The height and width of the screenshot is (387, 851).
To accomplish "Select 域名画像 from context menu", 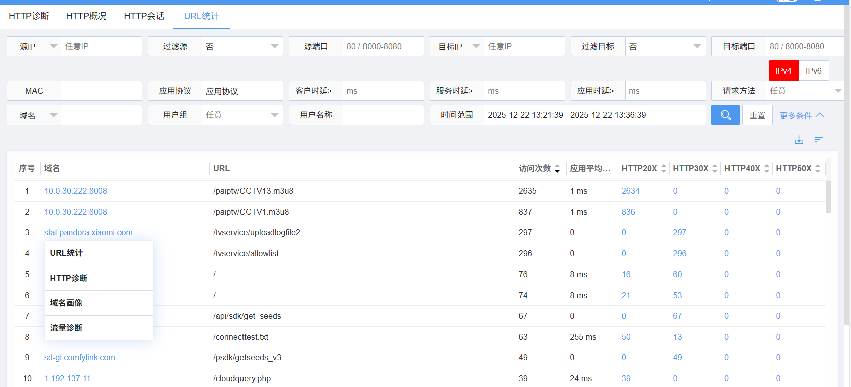I will click(66, 303).
